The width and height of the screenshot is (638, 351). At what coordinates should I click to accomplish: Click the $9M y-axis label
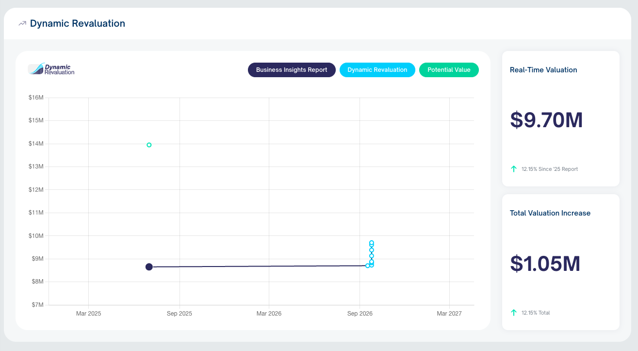pyautogui.click(x=38, y=259)
